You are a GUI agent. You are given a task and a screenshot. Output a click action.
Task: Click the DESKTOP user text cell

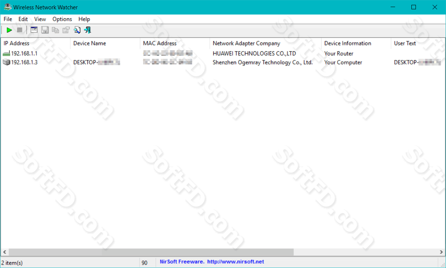tap(417, 63)
